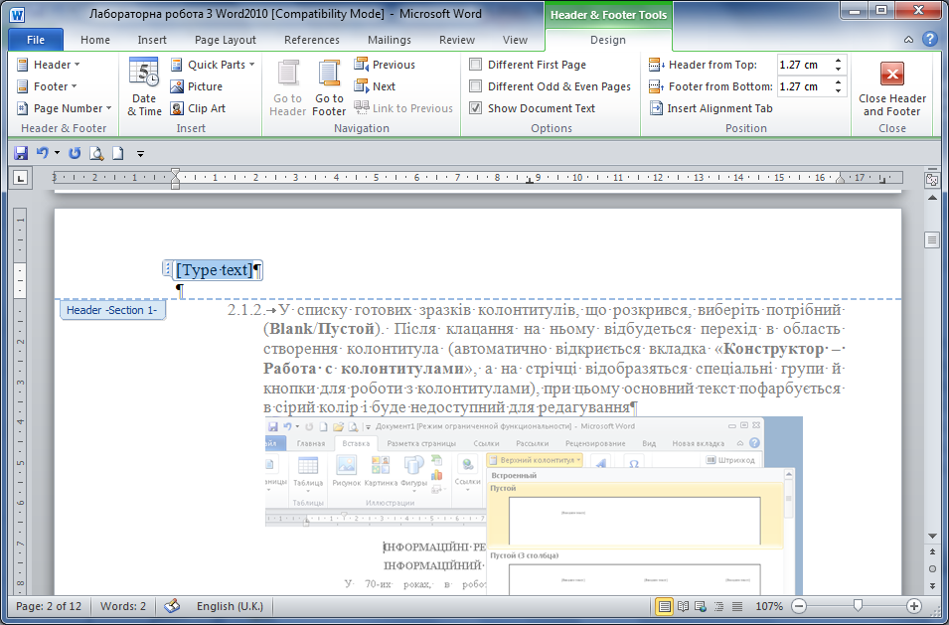Open the Quick Parts menu
Screen dimensions: 949x625
[213, 65]
